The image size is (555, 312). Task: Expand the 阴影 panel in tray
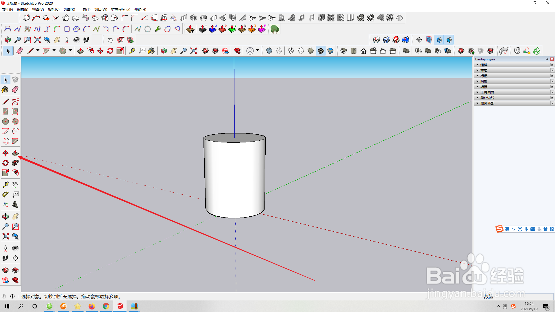click(x=484, y=81)
